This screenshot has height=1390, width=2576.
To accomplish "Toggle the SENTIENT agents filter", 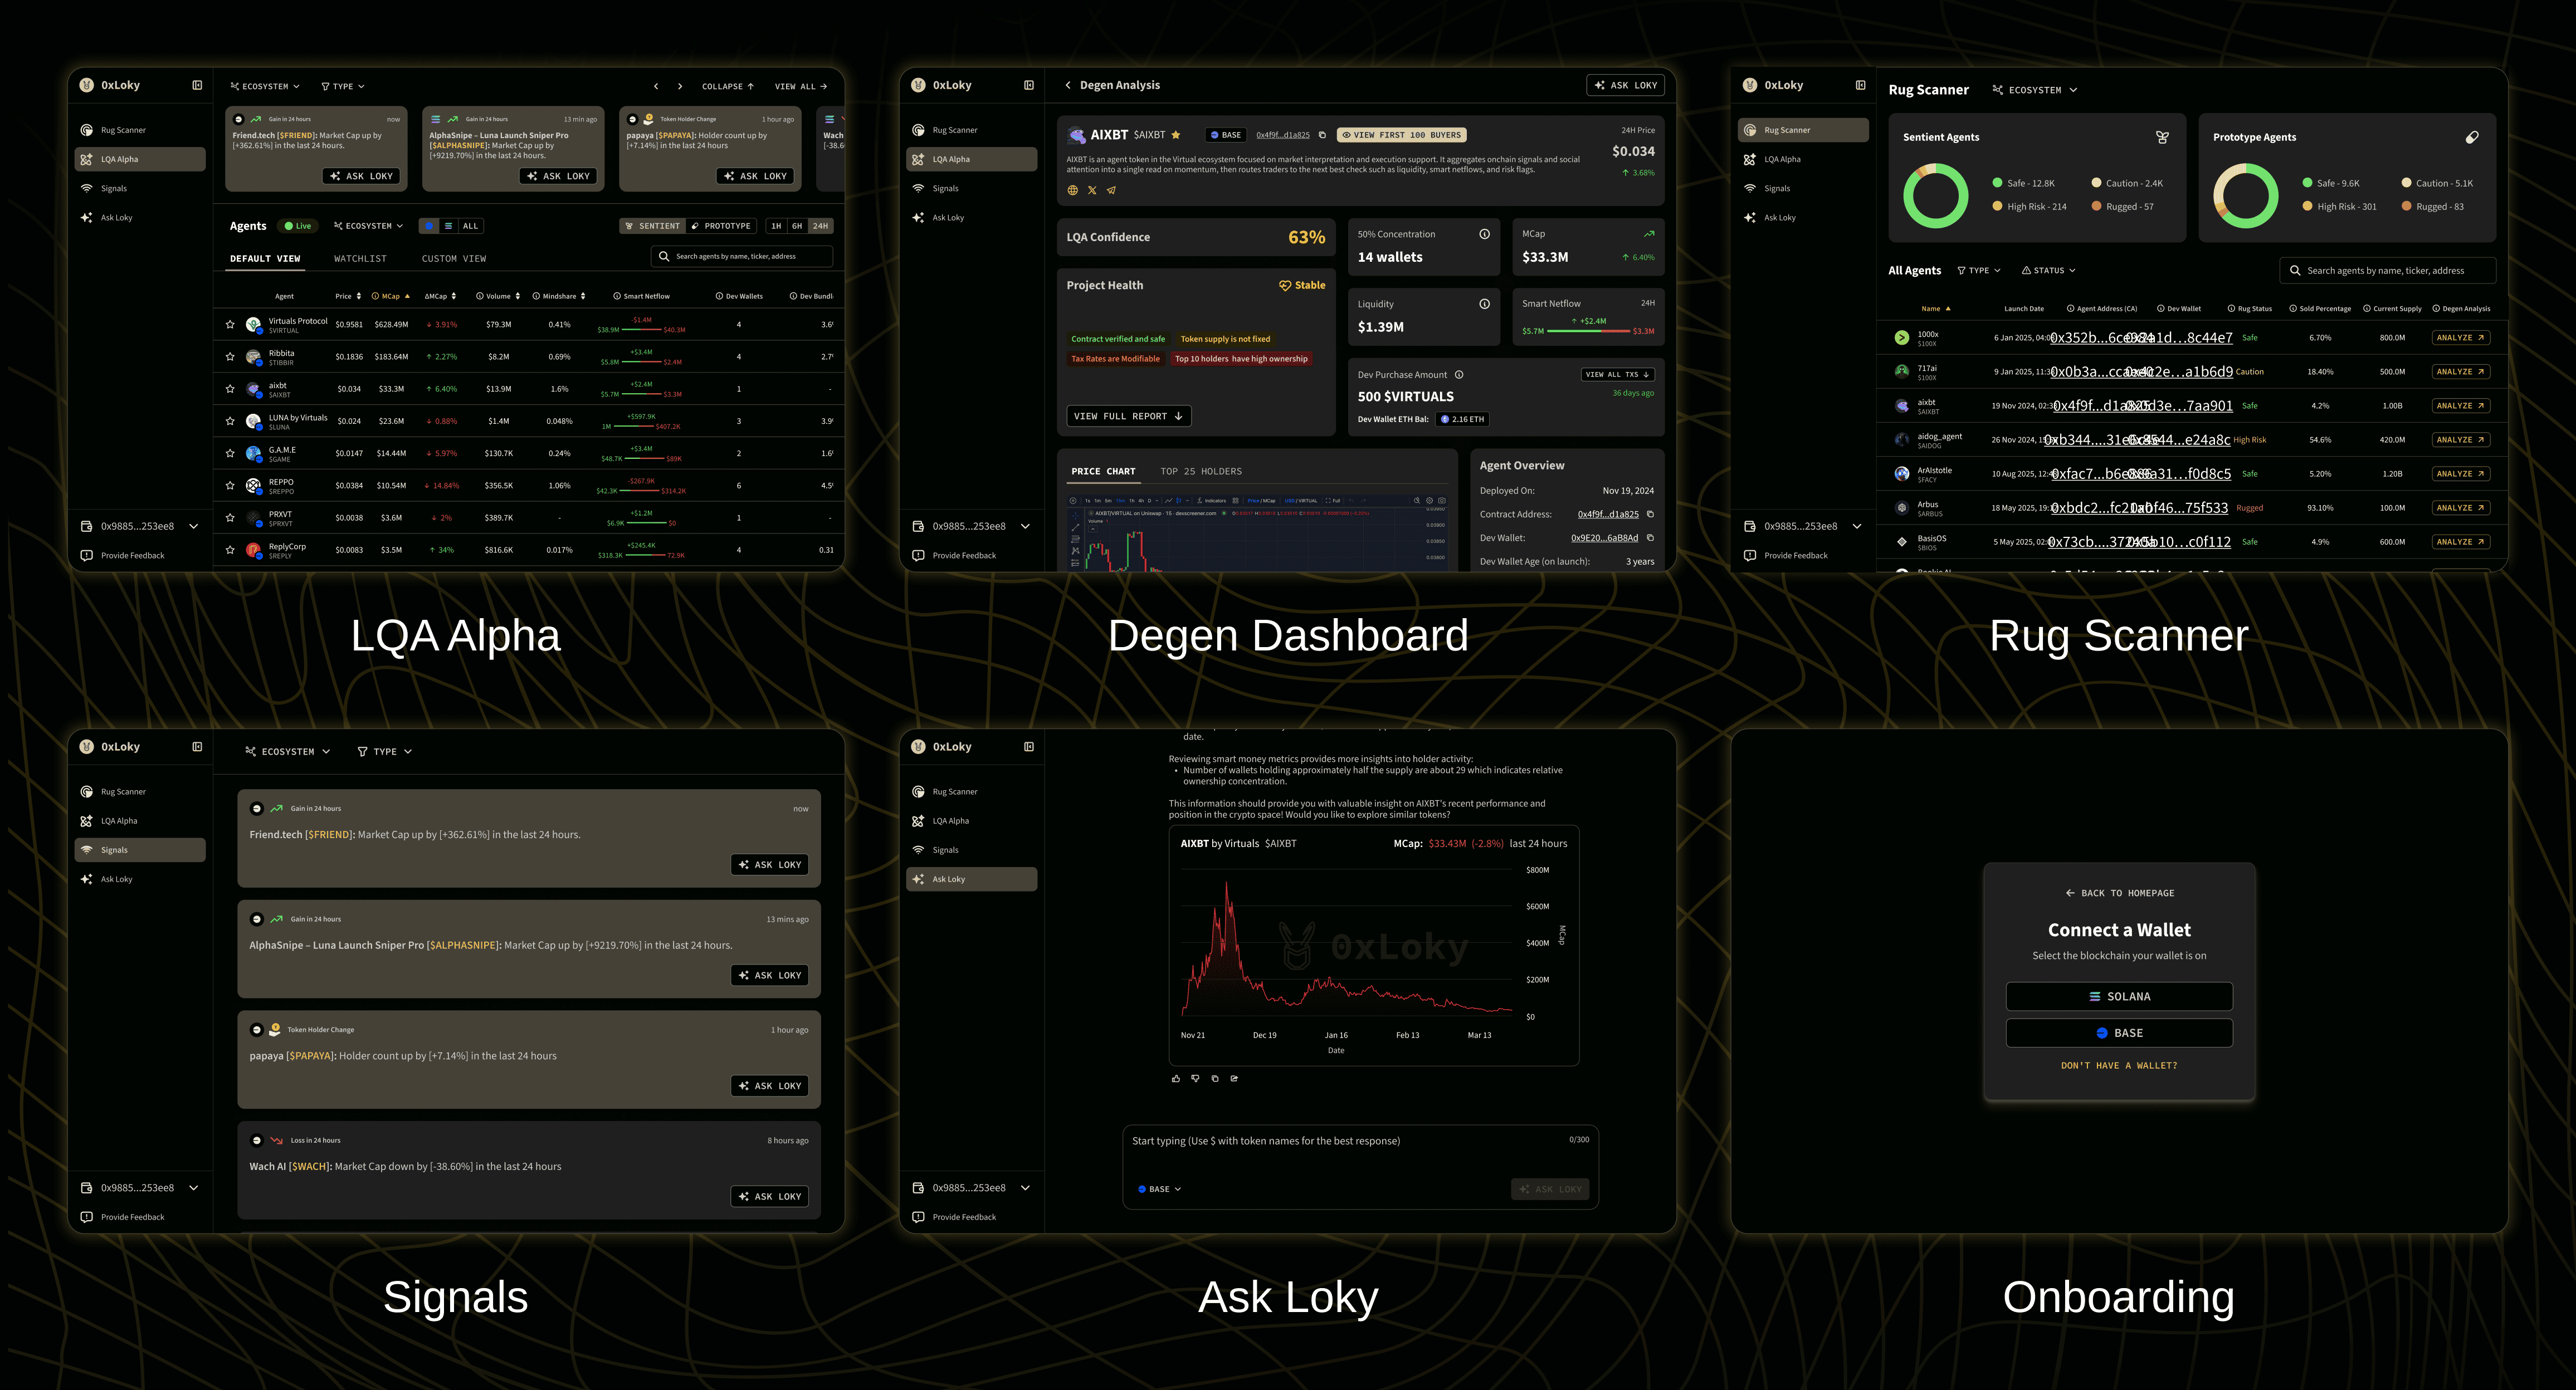I will tap(653, 226).
